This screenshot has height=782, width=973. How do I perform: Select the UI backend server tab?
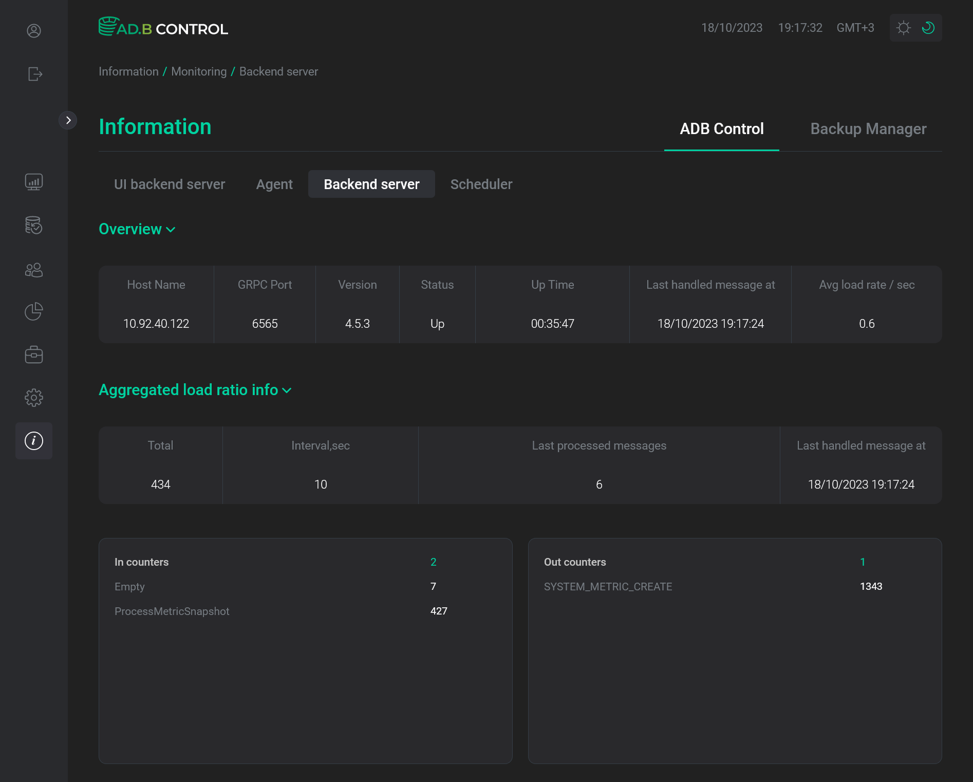click(170, 184)
